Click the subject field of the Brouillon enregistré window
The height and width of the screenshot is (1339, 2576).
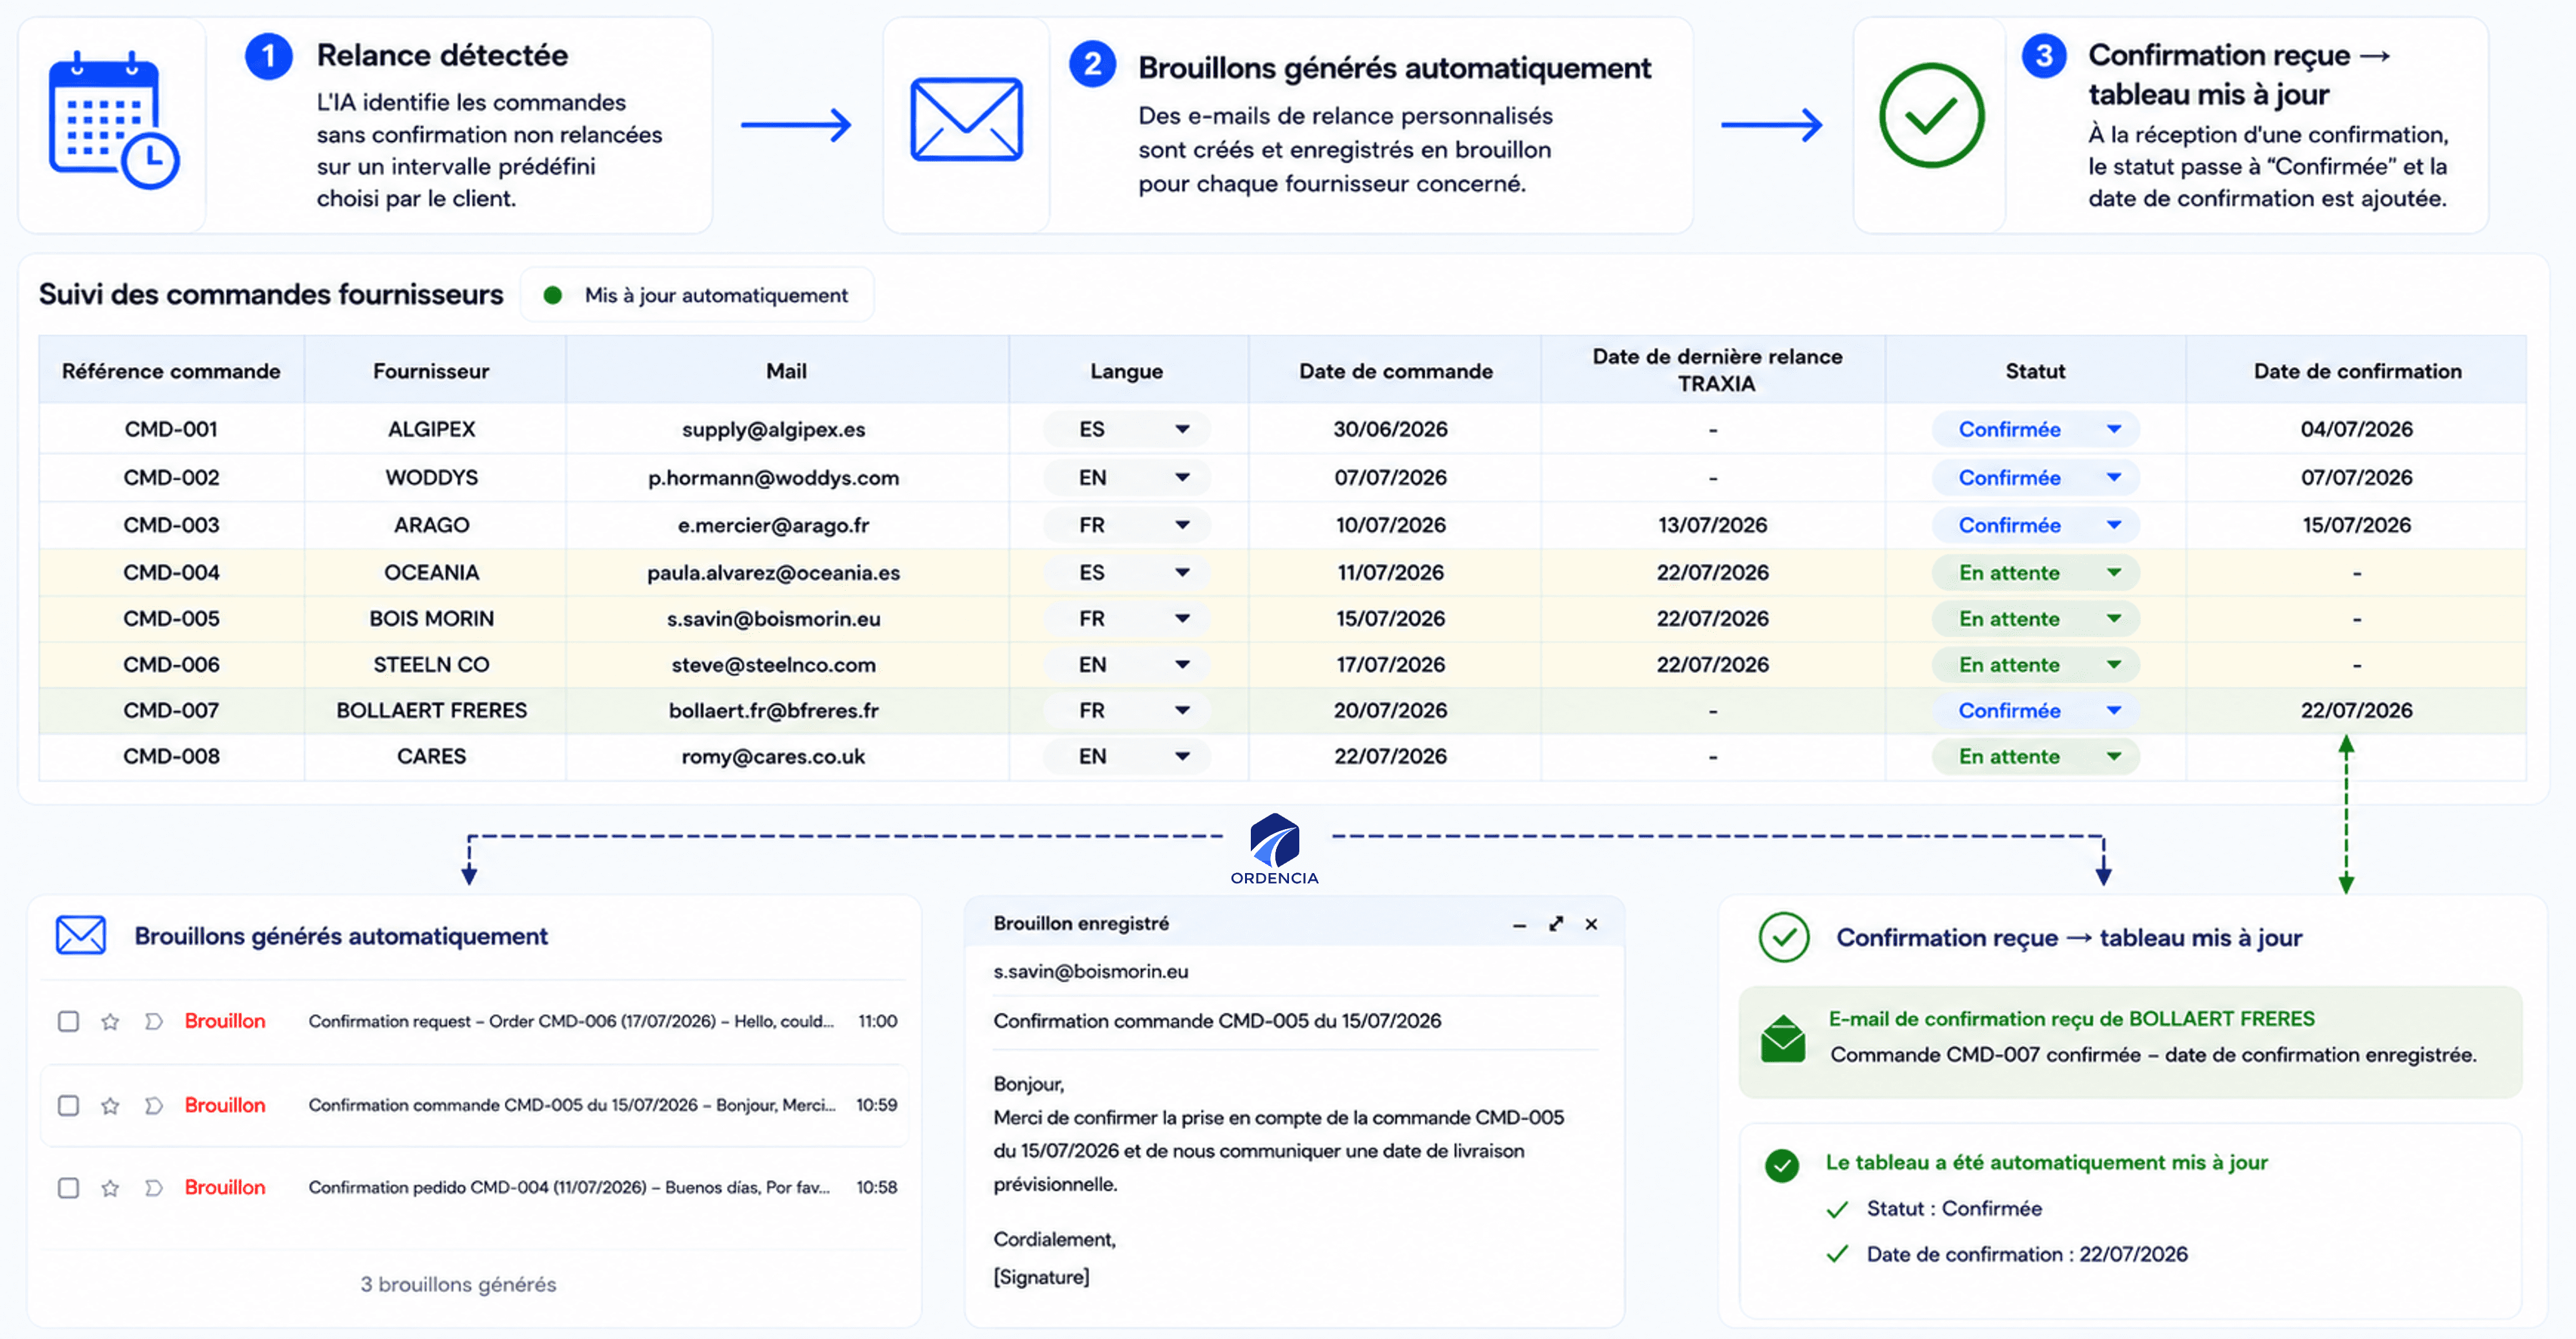(x=1295, y=1021)
